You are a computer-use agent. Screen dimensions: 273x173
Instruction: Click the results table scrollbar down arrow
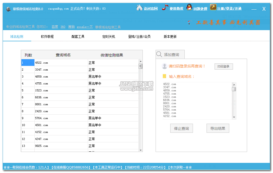pos(140,150)
